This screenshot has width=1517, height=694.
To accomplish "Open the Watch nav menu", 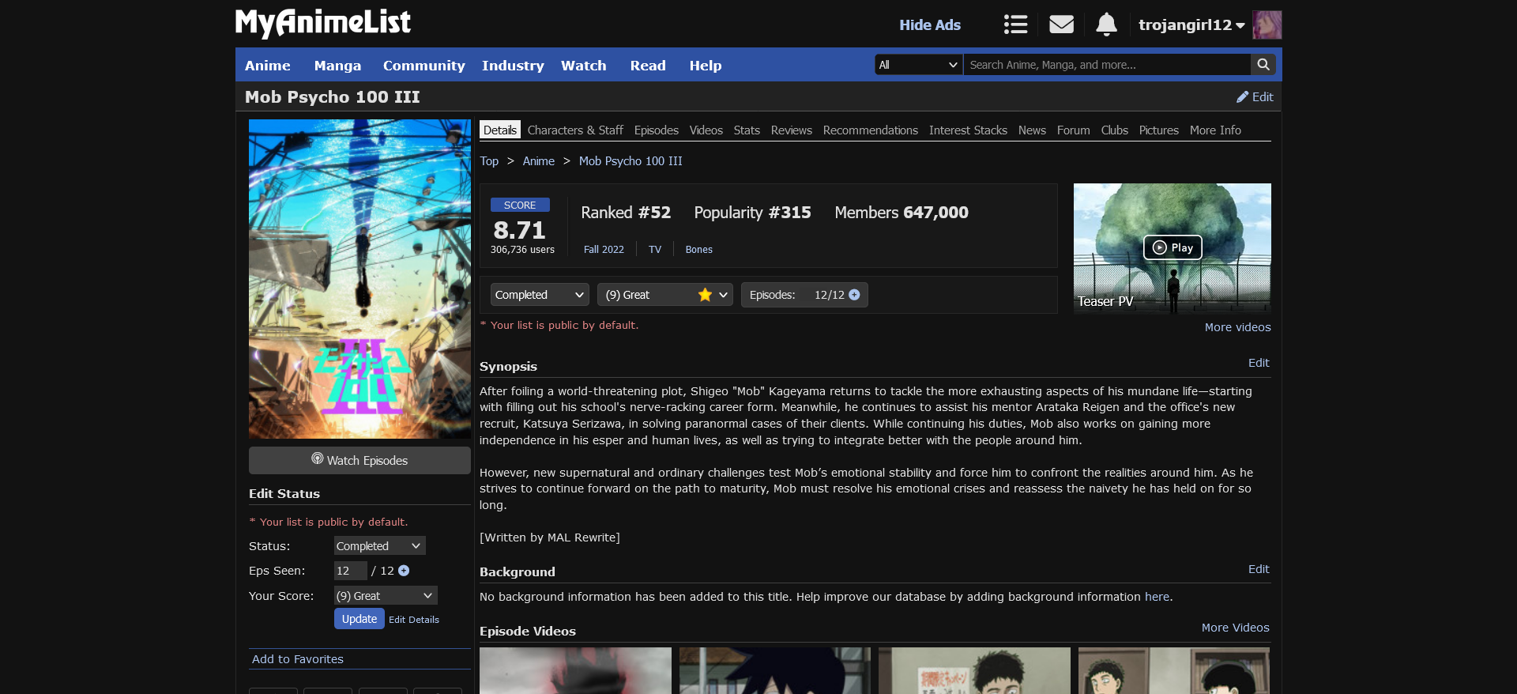I will 584,66.
